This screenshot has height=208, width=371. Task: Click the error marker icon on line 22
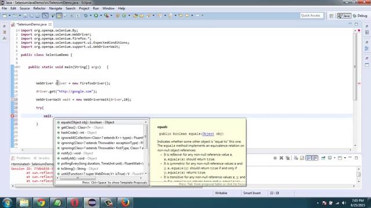point(12,116)
